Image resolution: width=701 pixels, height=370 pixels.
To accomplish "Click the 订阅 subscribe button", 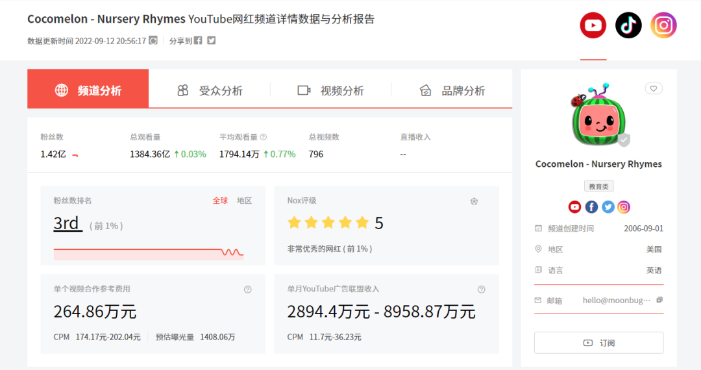I will coord(598,343).
